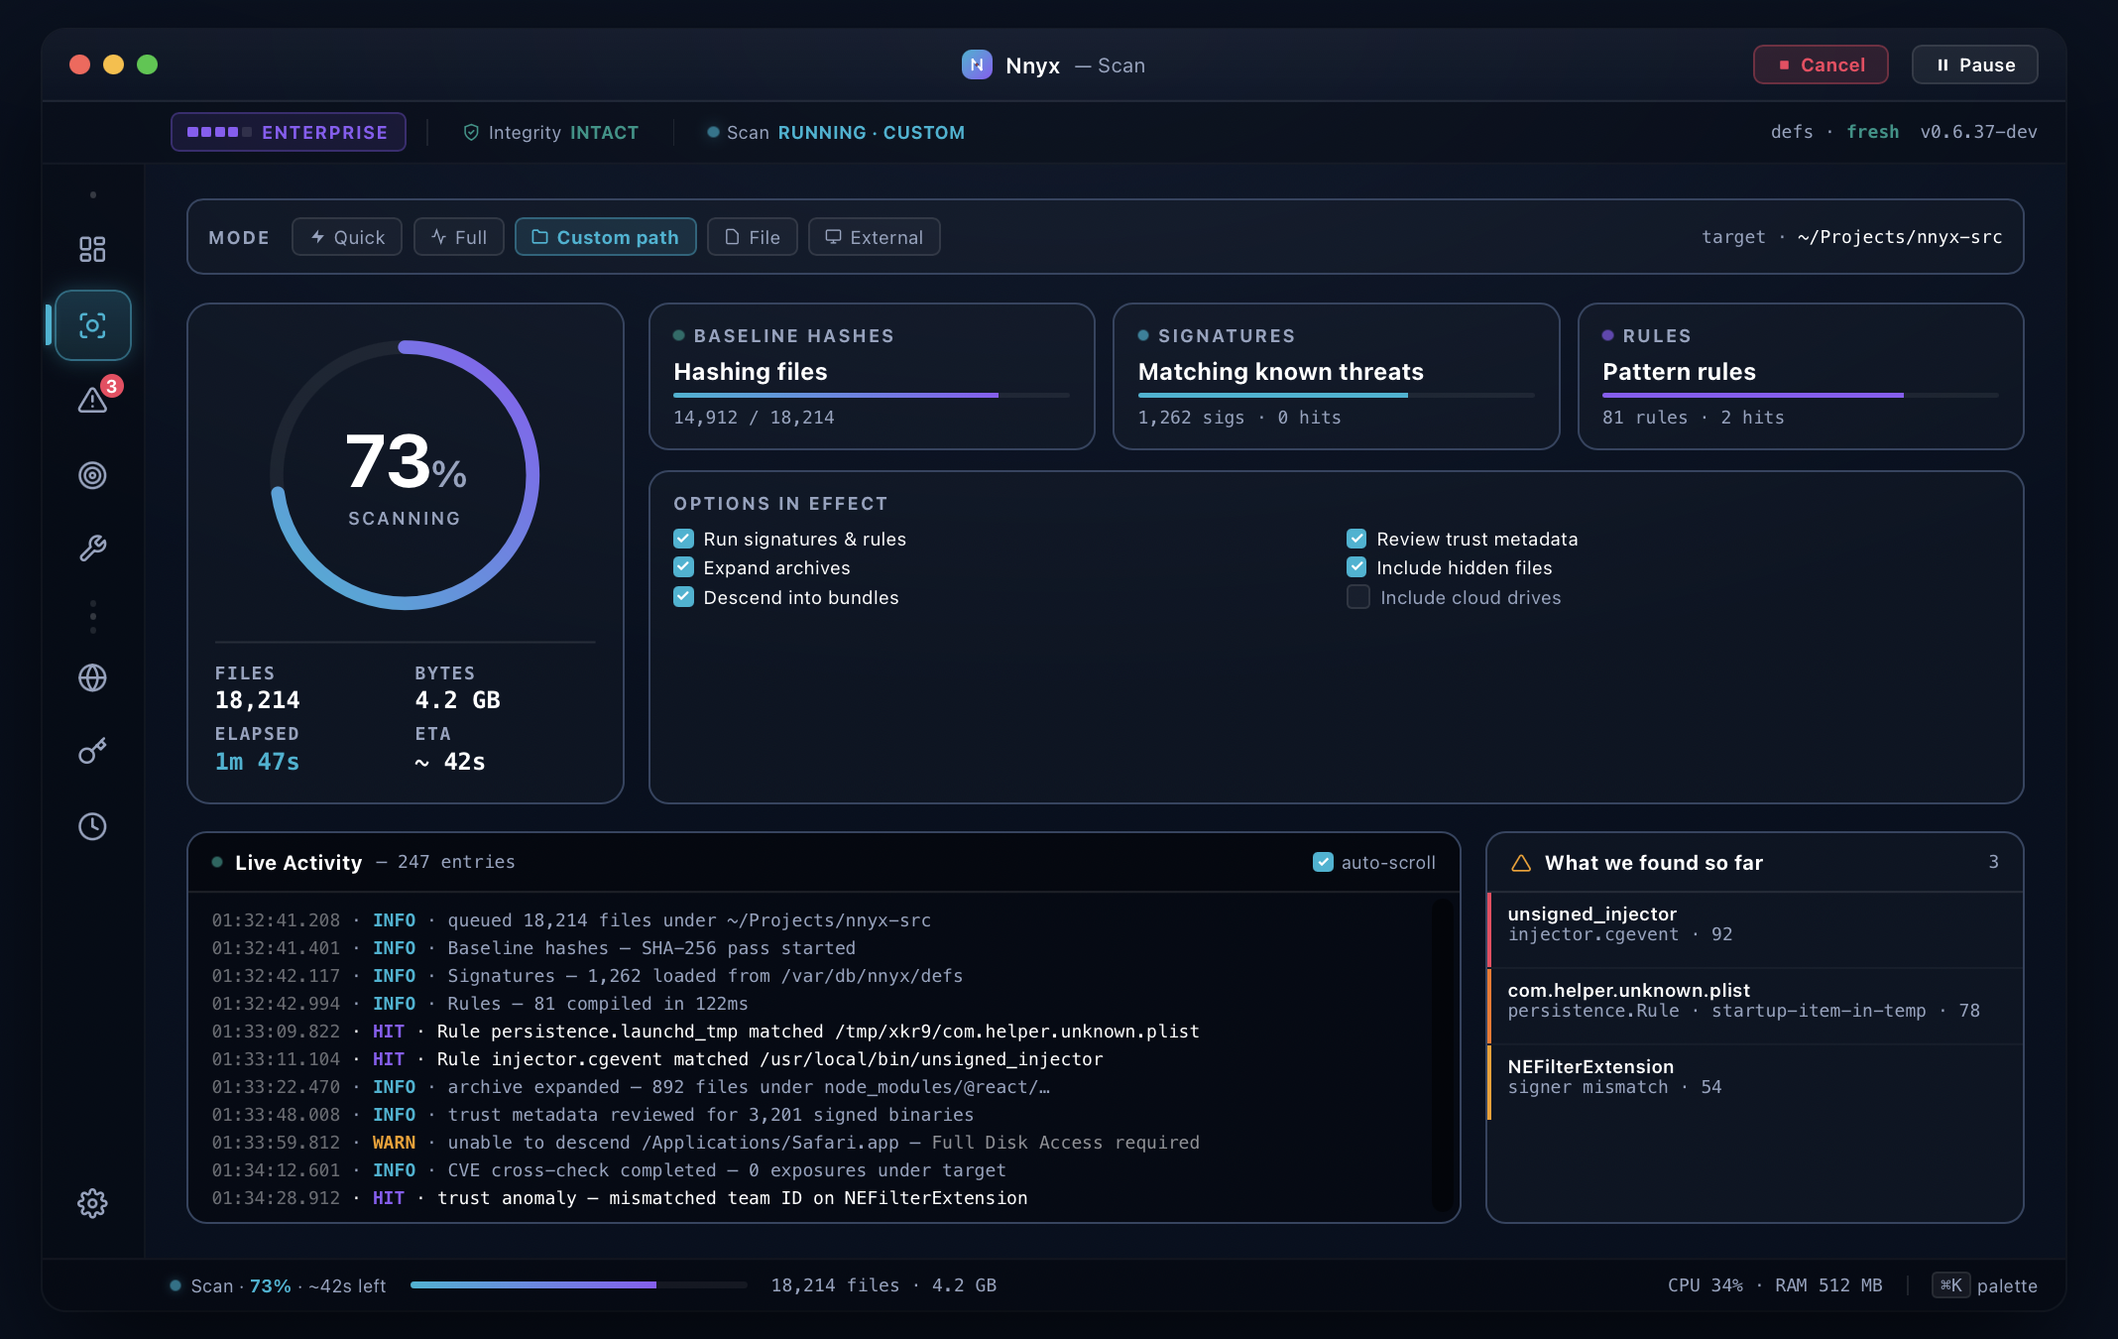Click defs fresh status text
This screenshot has height=1339, width=2118.
(1835, 132)
